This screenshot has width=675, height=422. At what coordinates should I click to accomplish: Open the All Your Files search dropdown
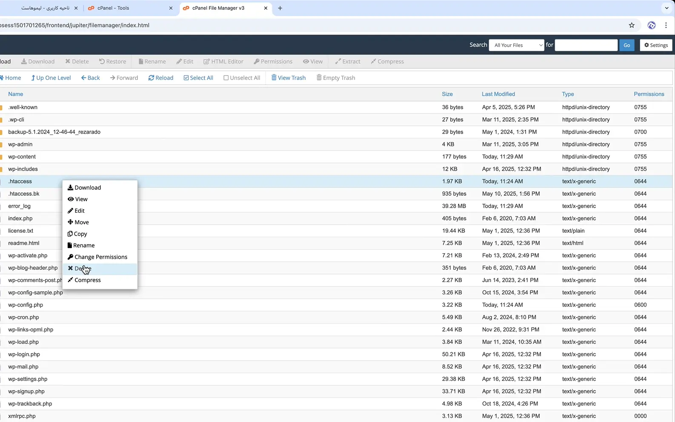[516, 45]
